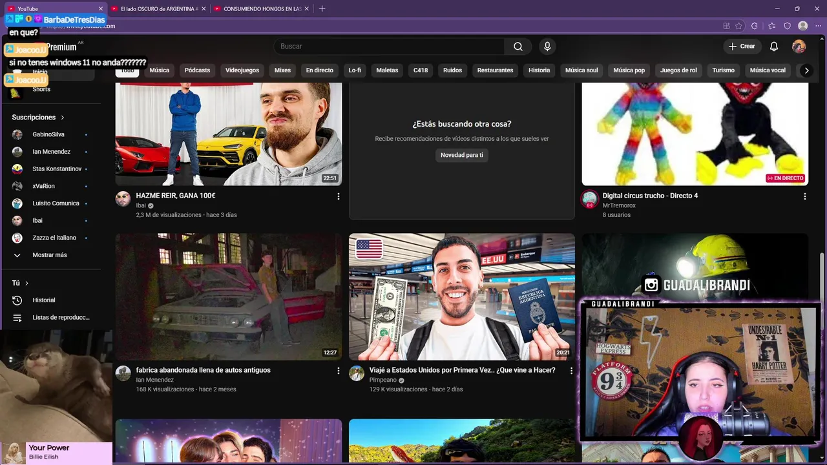This screenshot has width=827, height=465.
Task: Click the Novedad para ti button
Action: click(461, 155)
